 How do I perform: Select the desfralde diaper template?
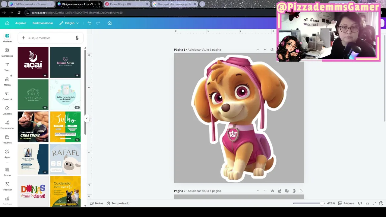65,95
